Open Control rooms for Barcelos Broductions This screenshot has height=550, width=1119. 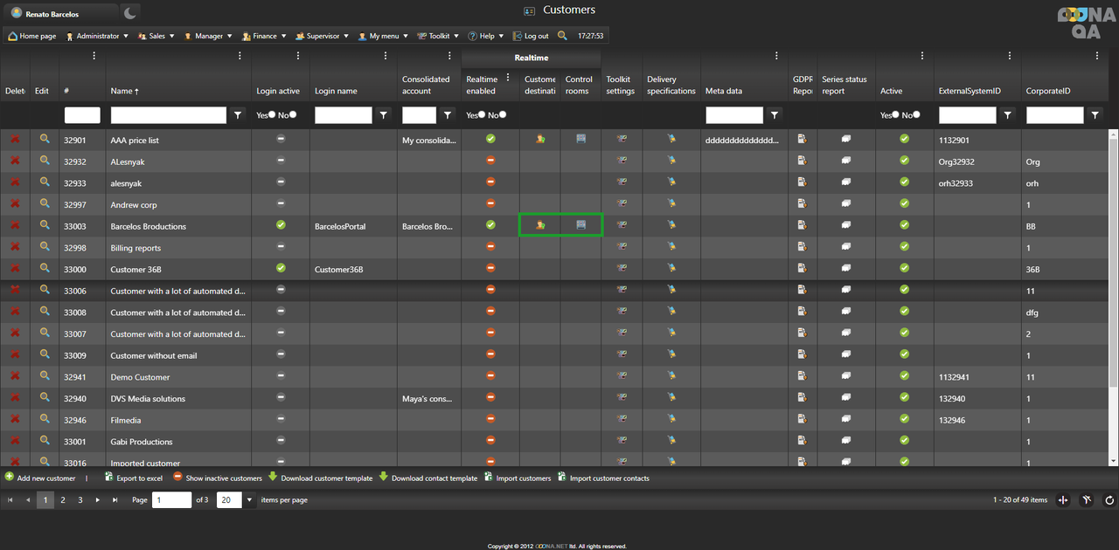click(580, 225)
